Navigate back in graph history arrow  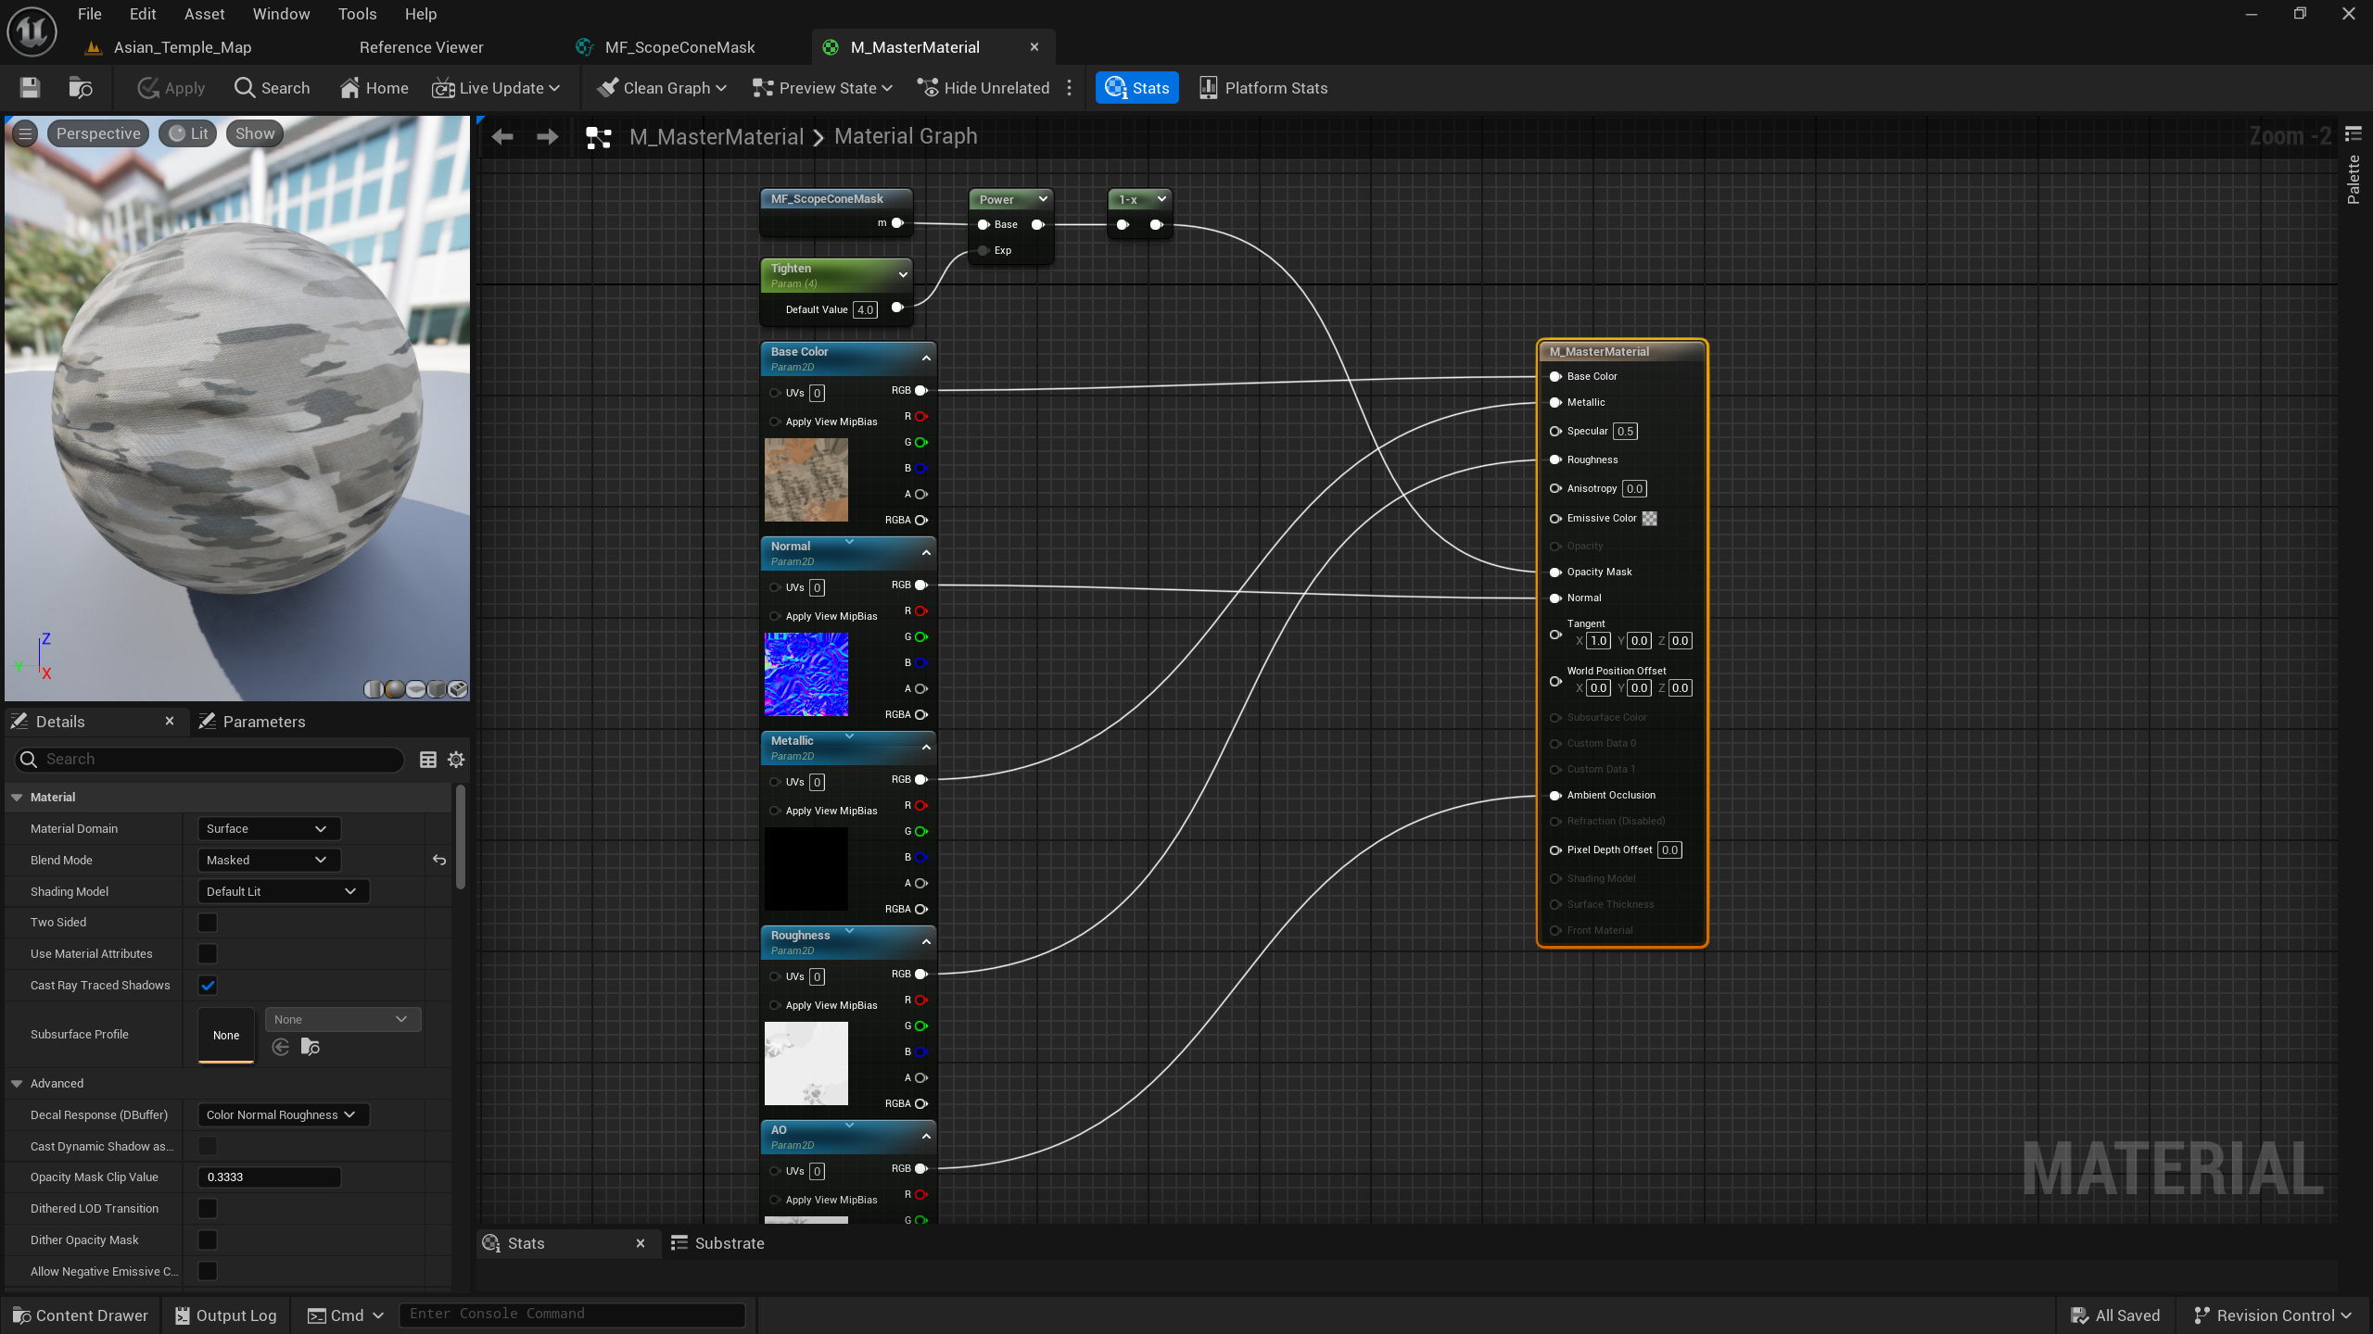pyautogui.click(x=502, y=137)
